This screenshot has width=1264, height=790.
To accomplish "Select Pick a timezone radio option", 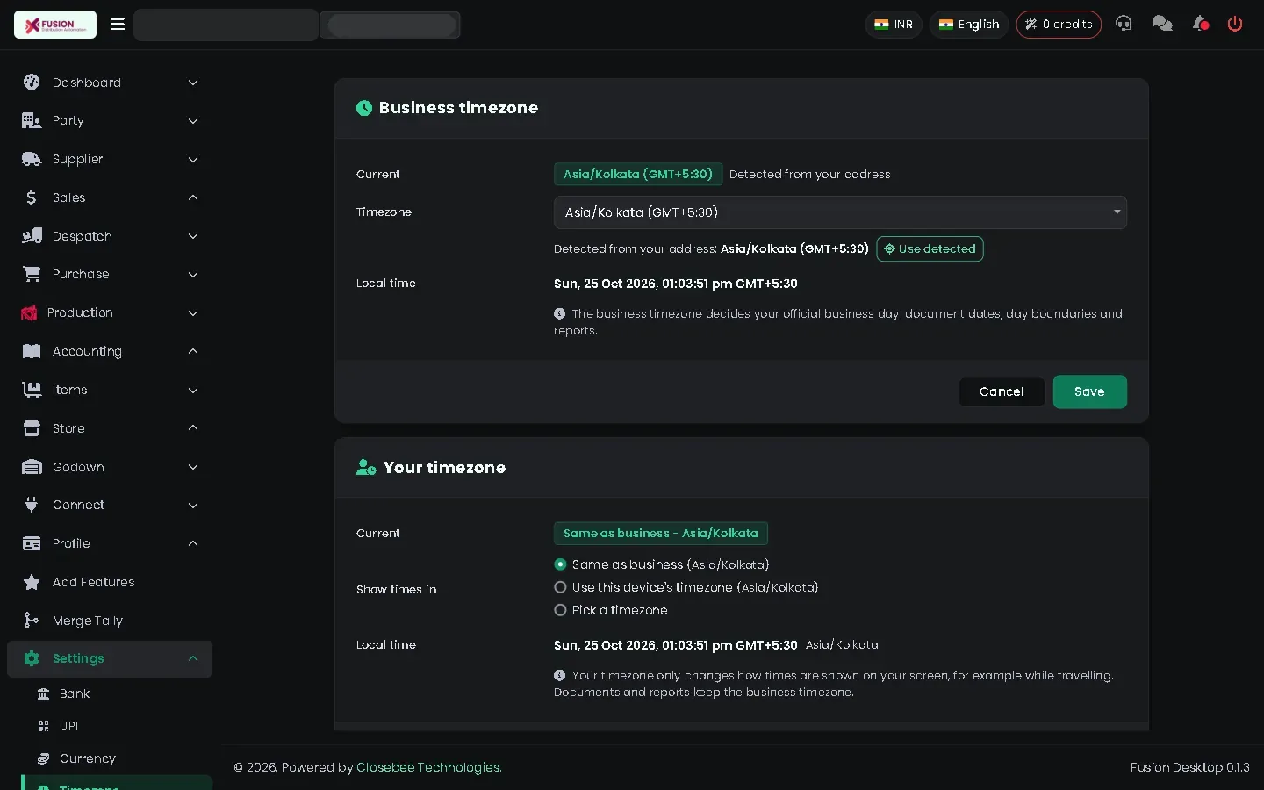I will (x=560, y=610).
